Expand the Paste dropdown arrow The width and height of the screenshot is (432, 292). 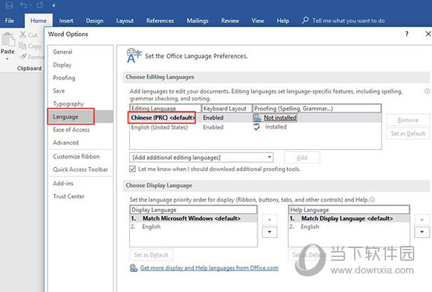7,59
